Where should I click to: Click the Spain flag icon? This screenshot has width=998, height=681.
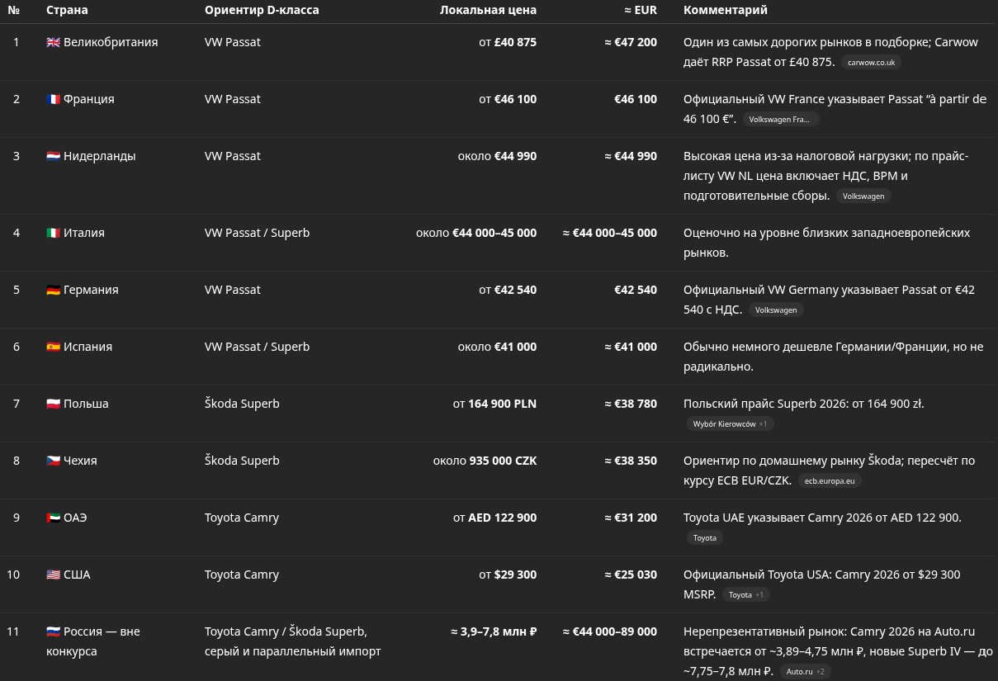[53, 347]
